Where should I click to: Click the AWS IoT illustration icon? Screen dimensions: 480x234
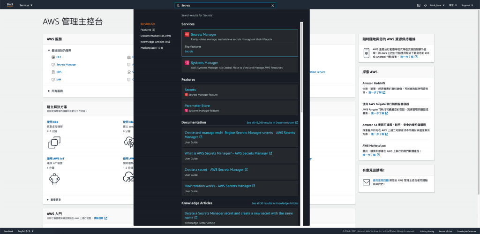point(54,179)
